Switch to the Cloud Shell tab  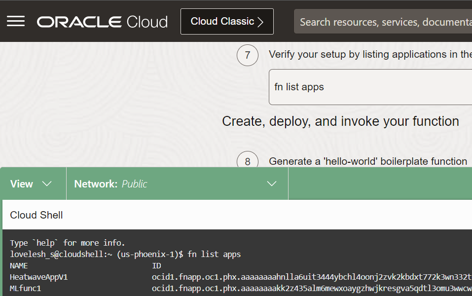[36, 215]
